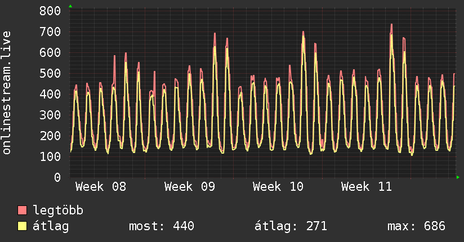
Task: Click the green arrow atop the y-axis
Action: 70,6
